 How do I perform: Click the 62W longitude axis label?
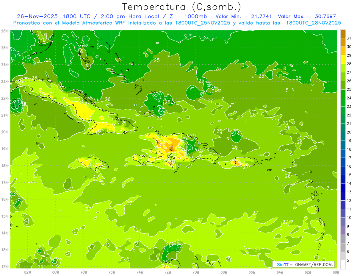click(x=308, y=272)
